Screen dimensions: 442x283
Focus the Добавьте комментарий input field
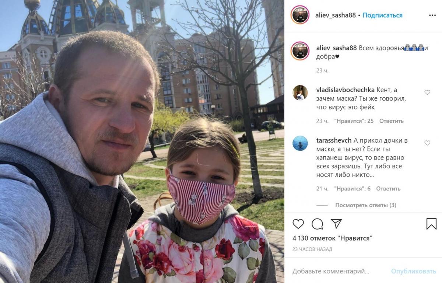pyautogui.click(x=338, y=271)
